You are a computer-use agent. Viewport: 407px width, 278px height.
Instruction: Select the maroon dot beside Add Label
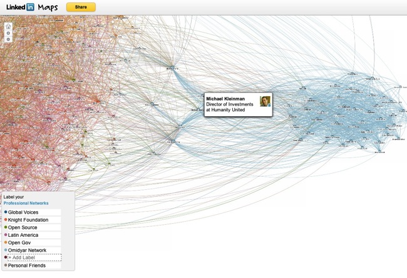click(6, 257)
